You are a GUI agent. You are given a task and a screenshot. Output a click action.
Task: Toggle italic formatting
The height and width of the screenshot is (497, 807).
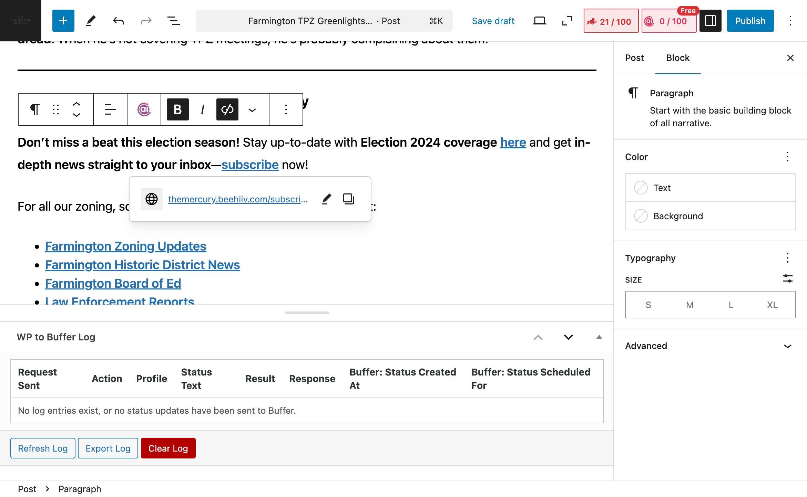(x=203, y=109)
